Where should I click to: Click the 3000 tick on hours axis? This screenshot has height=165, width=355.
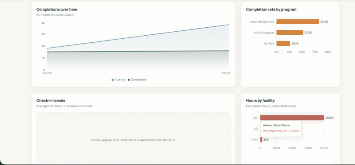click(x=276, y=148)
